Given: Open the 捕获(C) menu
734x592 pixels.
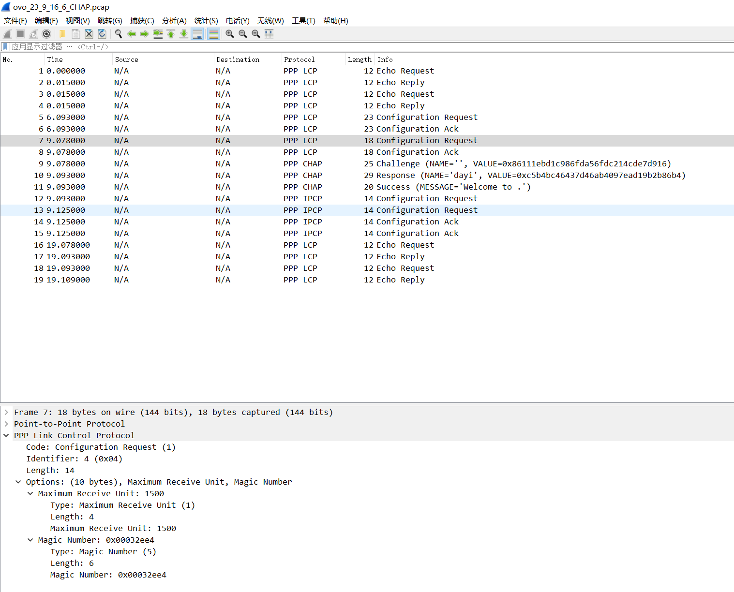Looking at the screenshot, I should coord(142,21).
